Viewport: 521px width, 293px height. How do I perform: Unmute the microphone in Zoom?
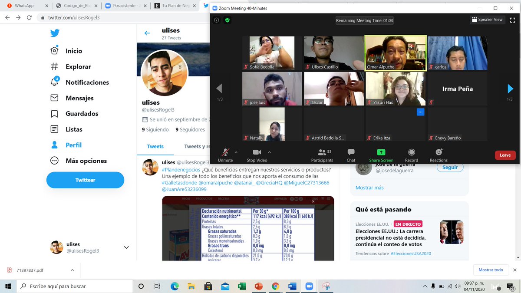[225, 155]
